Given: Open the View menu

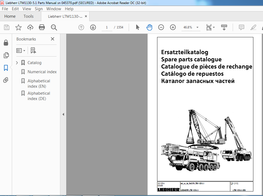Looking at the screenshot, I should pyautogui.click(x=27, y=9).
